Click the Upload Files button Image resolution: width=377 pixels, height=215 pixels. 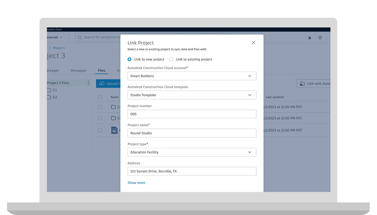pos(108,84)
